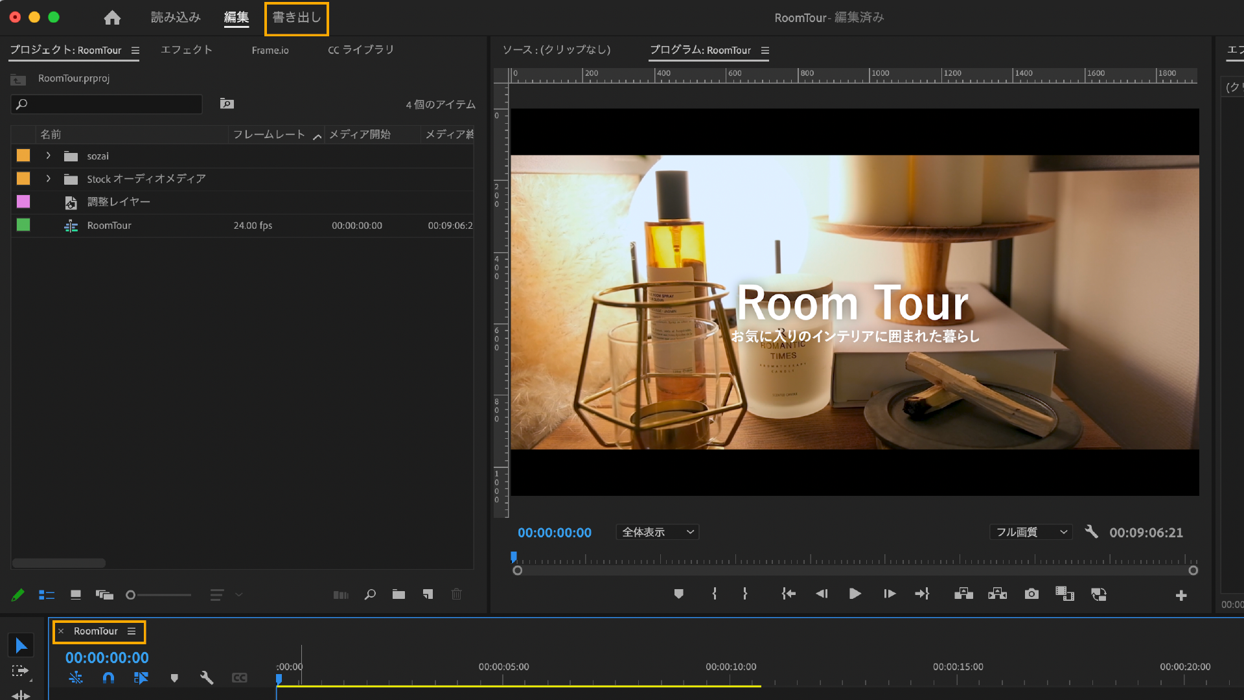Open the Program monitor wrench settings

point(1091,532)
